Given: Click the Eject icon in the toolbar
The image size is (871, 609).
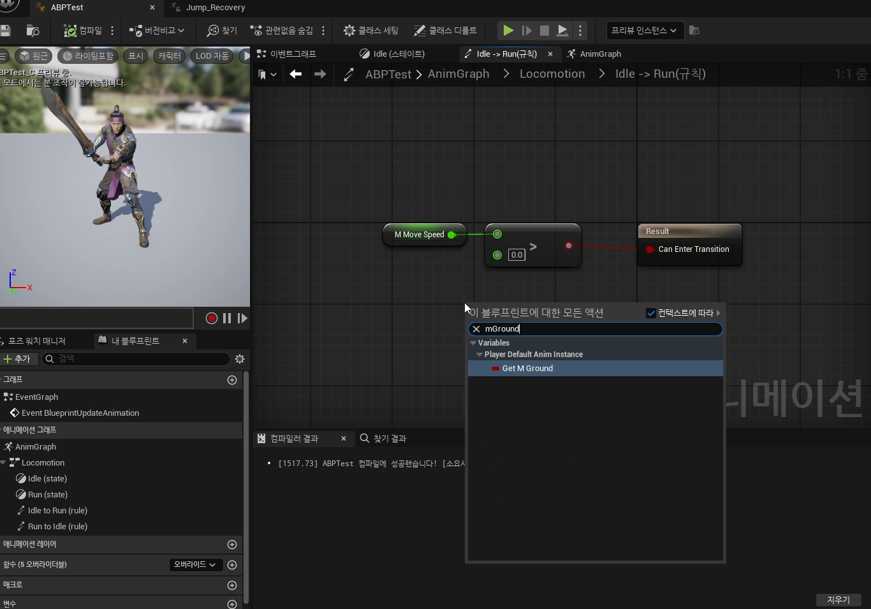Looking at the screenshot, I should click(x=562, y=31).
